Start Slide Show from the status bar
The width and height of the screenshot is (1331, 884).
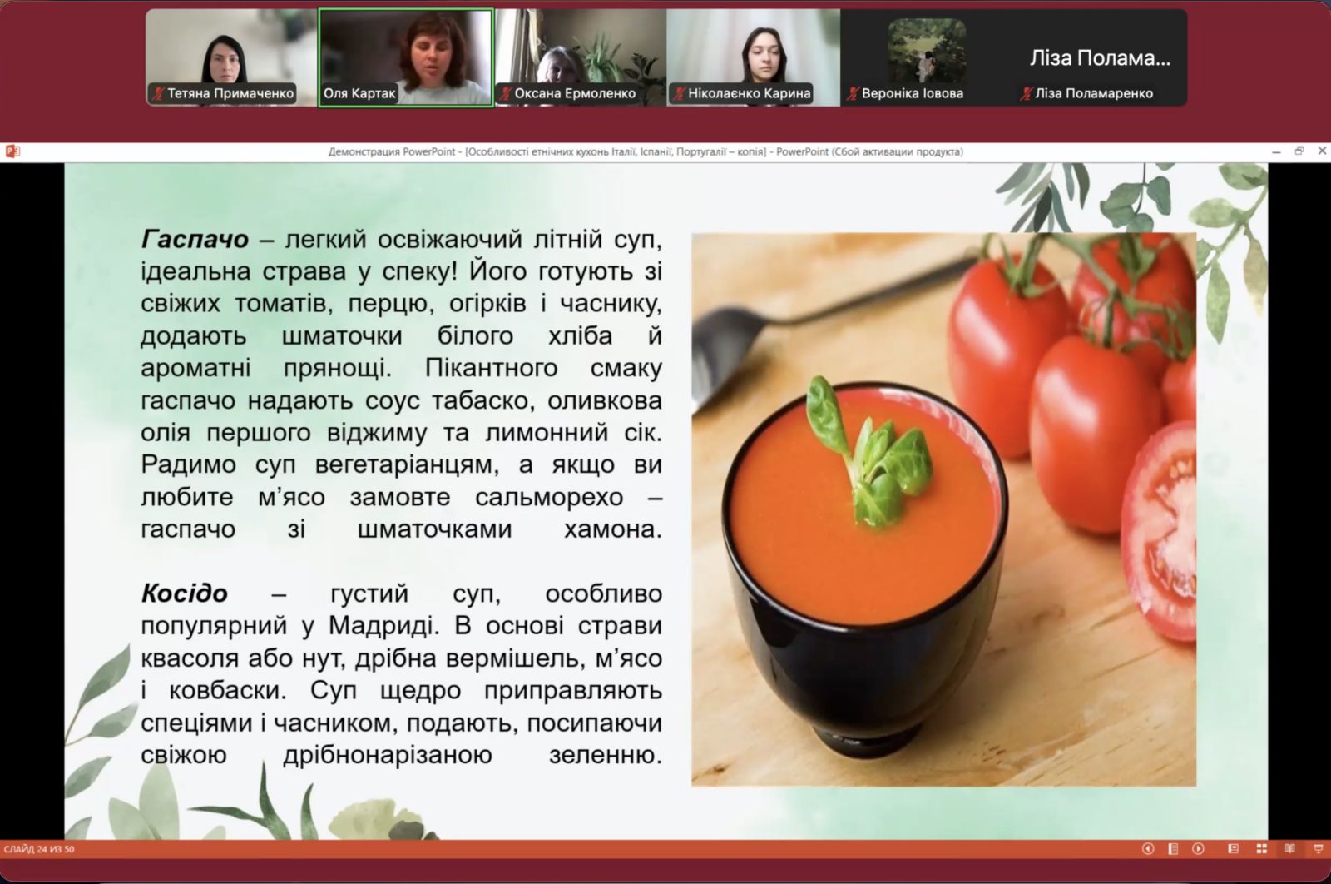1318,849
